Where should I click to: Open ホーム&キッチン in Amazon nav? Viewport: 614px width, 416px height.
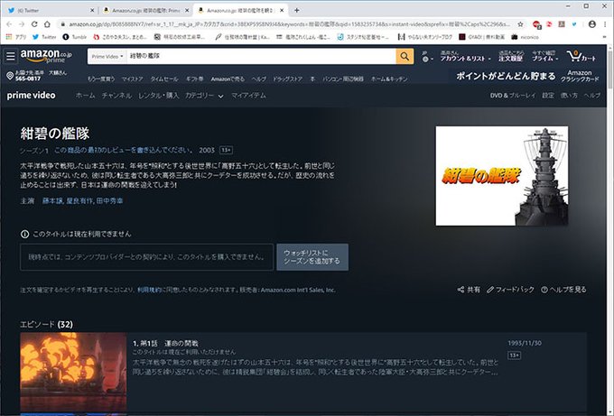(x=389, y=79)
